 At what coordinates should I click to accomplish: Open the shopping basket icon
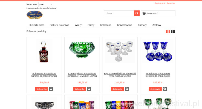point(144,13)
